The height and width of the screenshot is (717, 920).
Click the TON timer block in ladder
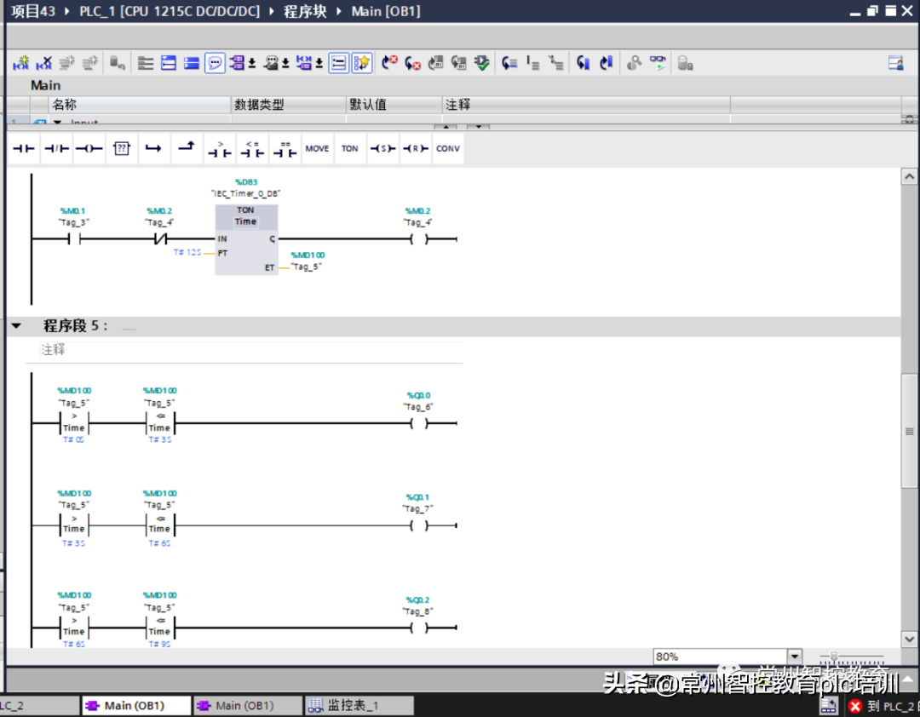245,240
